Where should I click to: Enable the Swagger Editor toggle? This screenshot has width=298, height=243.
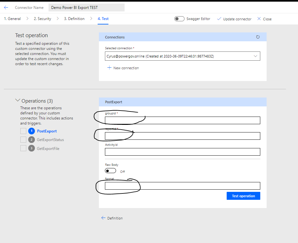(179, 19)
